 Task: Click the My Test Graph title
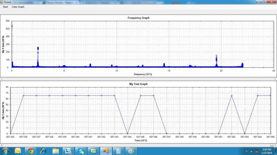pyautogui.click(x=138, y=84)
